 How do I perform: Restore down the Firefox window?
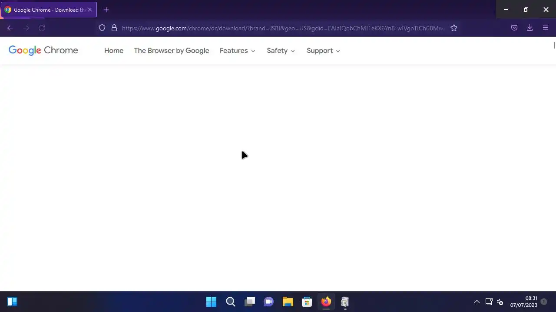click(526, 10)
